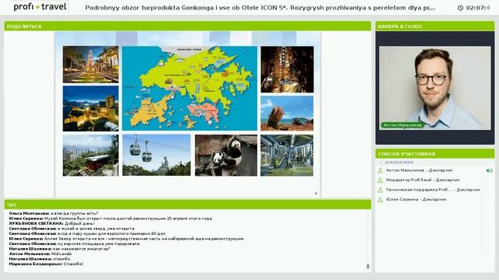Viewport: 499px width, 280px height.
Task: Click the Mid-Levels escalator photo
Action: pyautogui.click(x=287, y=156)
